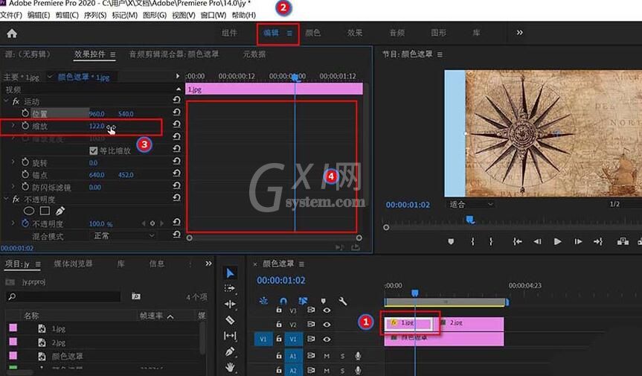Click the Lift button
The height and width of the screenshot is (376, 642).
click(x=623, y=241)
